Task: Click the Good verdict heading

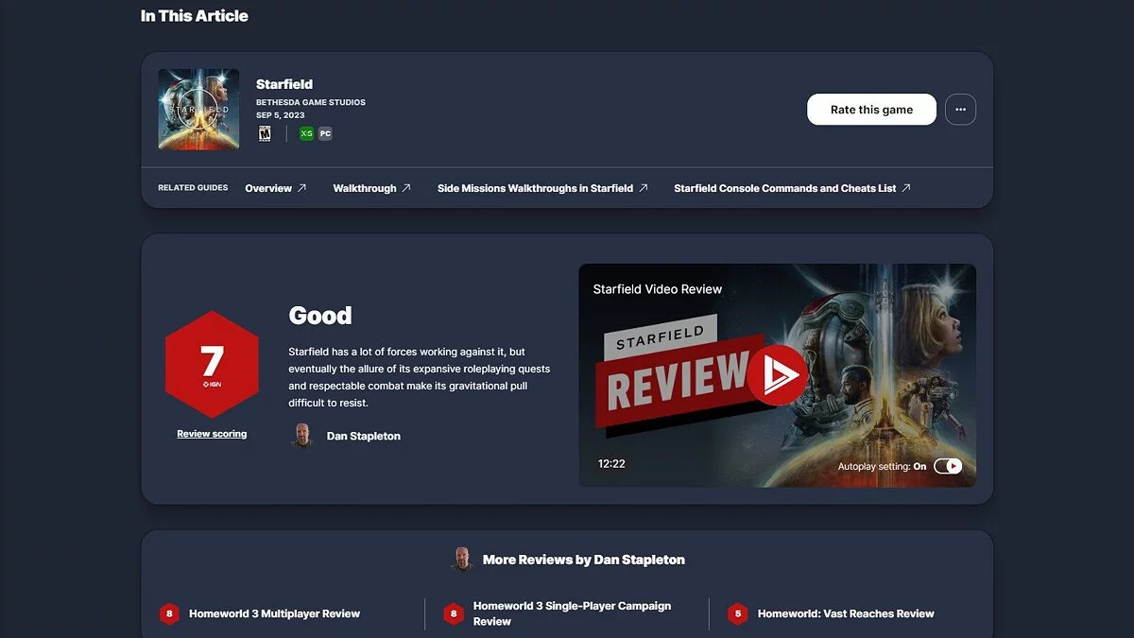Action: 320,316
